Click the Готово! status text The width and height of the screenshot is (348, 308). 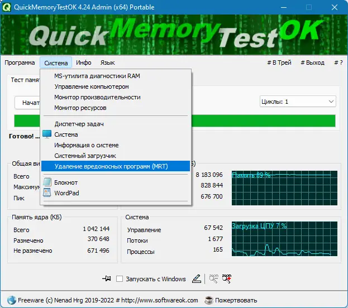click(24, 136)
